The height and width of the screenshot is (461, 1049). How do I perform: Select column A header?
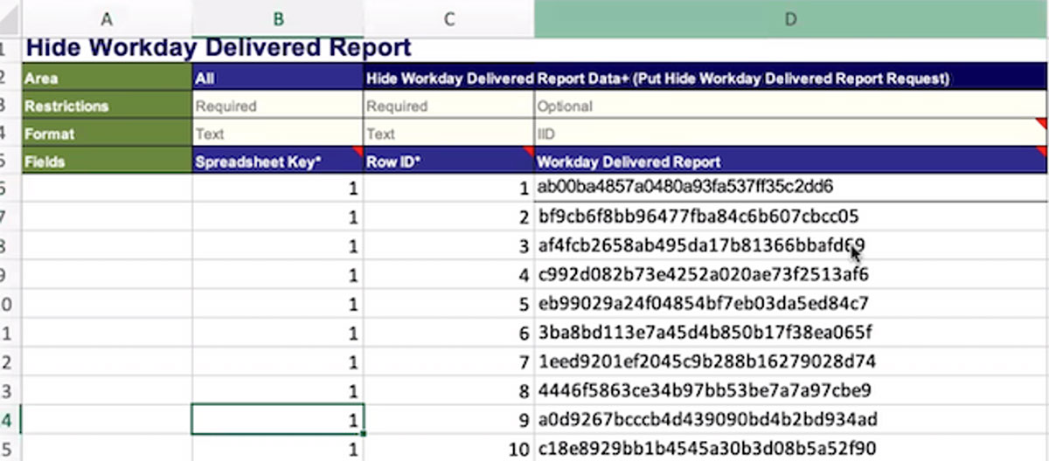click(107, 18)
